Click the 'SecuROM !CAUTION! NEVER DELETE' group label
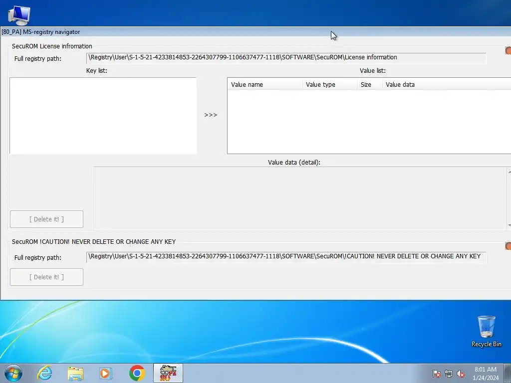This screenshot has width=511, height=383. [x=94, y=242]
